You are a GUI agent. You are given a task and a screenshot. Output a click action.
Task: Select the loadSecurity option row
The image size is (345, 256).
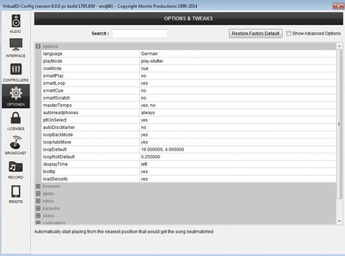[189, 179]
